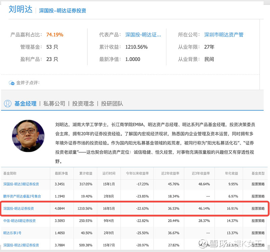Viewport: 270px width, 252px height.
Task: Click the 民间 background value
Action: 209,59
